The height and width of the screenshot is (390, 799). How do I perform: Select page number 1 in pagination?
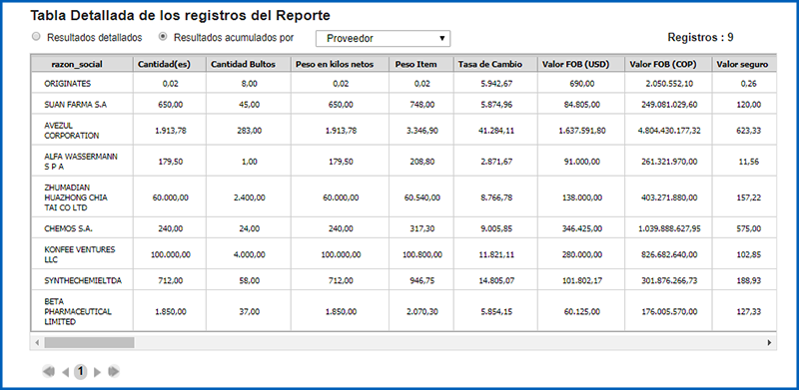point(81,372)
